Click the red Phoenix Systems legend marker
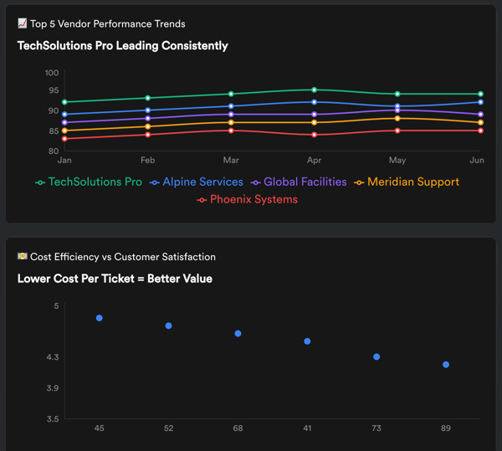 tap(202, 200)
